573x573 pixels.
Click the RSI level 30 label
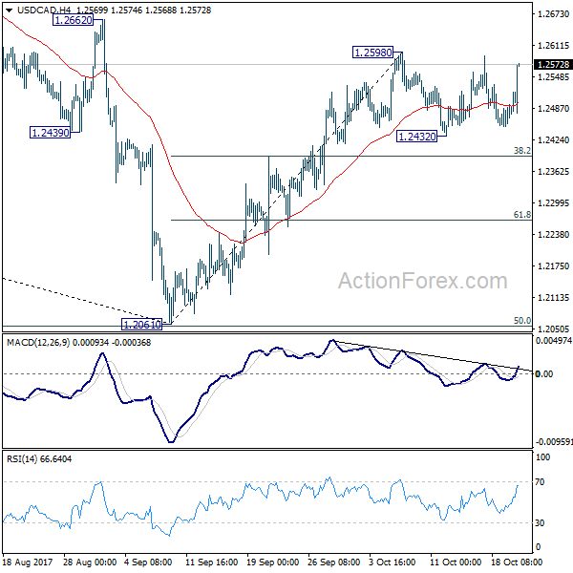[x=540, y=523]
